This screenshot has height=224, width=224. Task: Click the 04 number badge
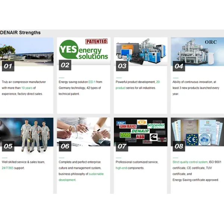click(179, 66)
